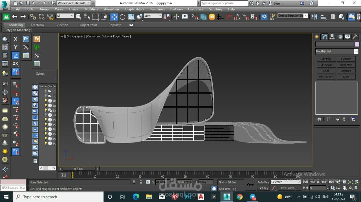Click the object color swatch
361x202 pixels.
[x=357, y=44]
